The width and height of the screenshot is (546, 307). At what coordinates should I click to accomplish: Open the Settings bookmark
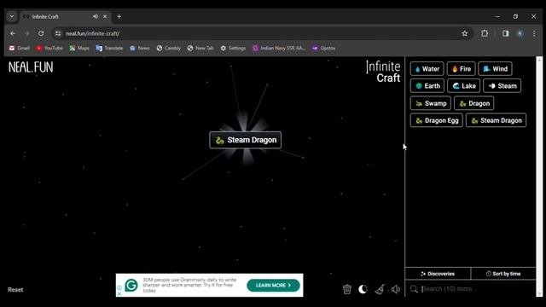tap(233, 48)
